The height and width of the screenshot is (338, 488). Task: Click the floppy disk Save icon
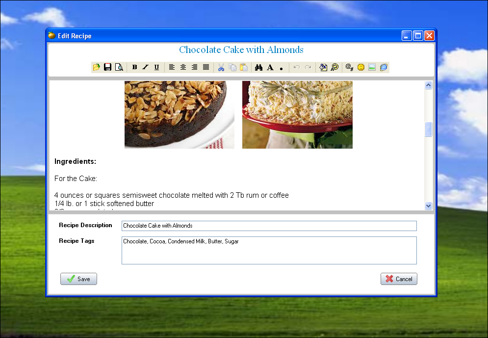click(107, 67)
